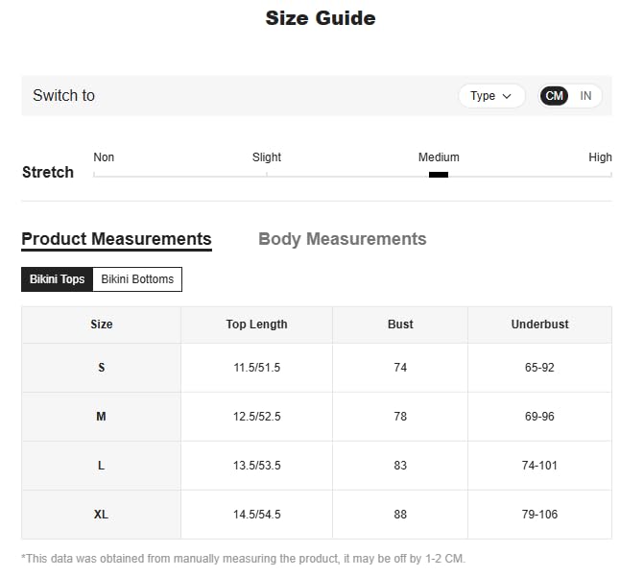
Task: Select the size S row label
Action: 102,368
